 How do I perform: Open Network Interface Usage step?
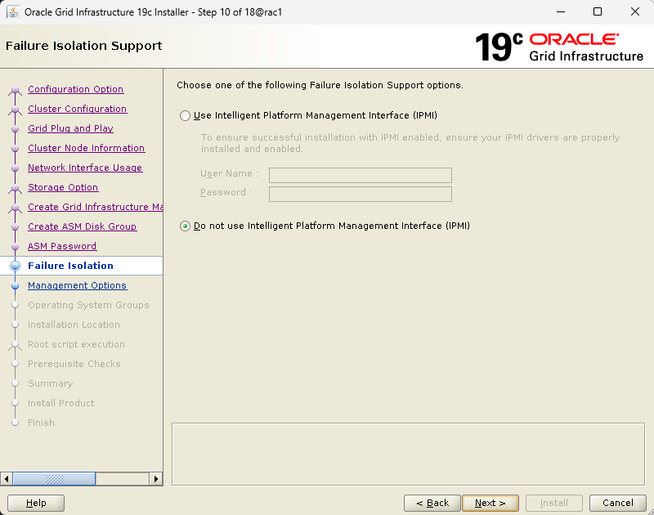(x=85, y=168)
